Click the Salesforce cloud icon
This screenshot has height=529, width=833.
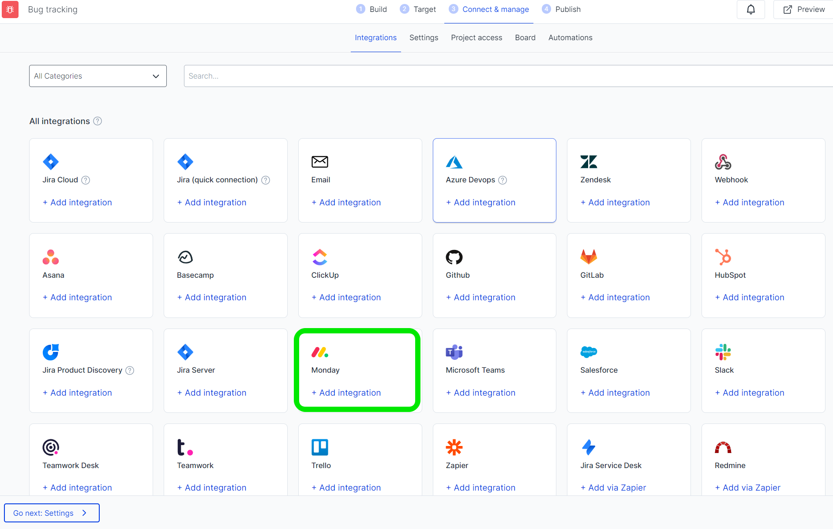(x=589, y=352)
